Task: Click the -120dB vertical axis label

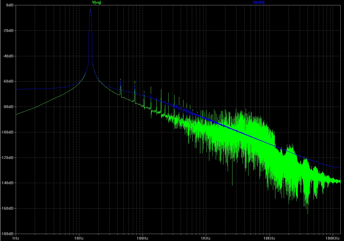Action: coord(7,158)
